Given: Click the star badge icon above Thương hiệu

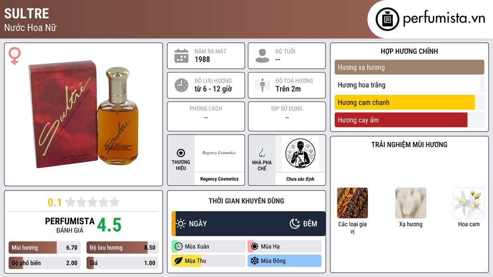Looking at the screenshot, I should click(x=181, y=153).
